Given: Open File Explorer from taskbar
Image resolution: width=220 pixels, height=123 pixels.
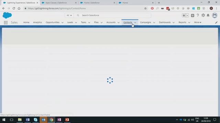Looking at the screenshot, I should [20, 120].
